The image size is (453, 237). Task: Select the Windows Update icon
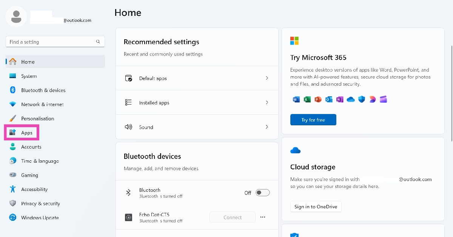tap(12, 217)
